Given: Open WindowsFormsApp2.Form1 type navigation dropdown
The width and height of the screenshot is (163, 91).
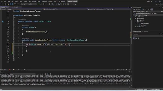Looking at the screenshot, I should (x=65, y=9).
